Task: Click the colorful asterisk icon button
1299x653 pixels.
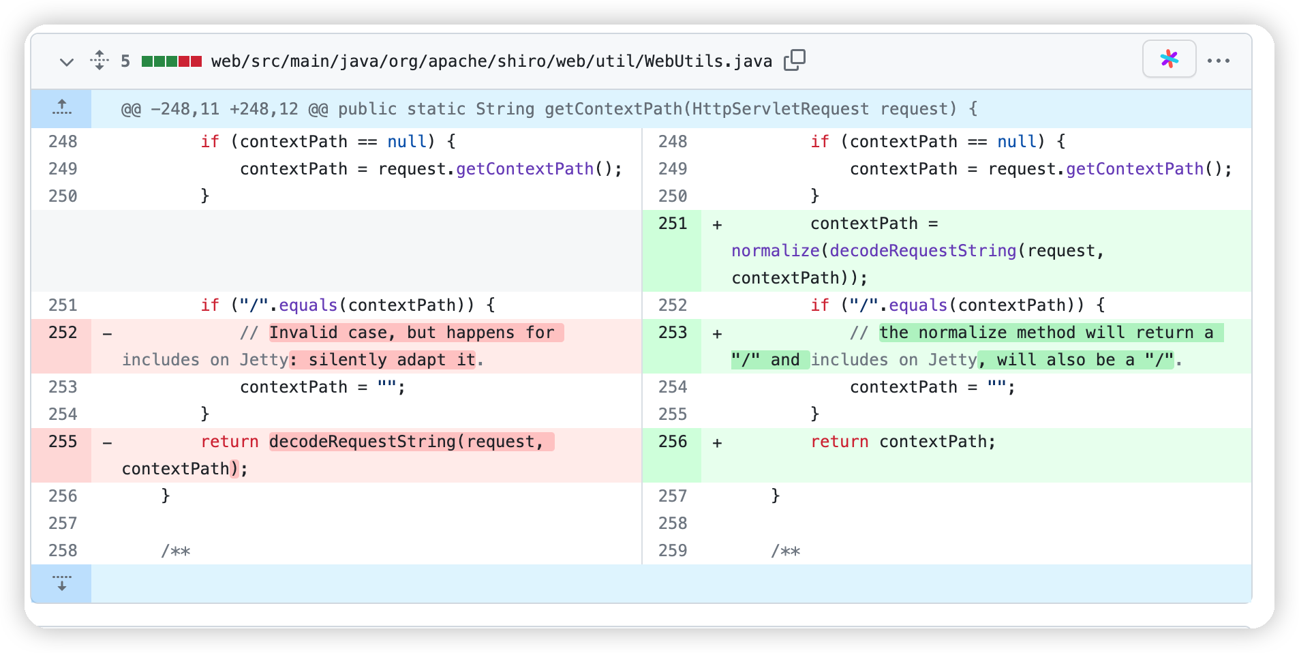Action: pos(1169,59)
